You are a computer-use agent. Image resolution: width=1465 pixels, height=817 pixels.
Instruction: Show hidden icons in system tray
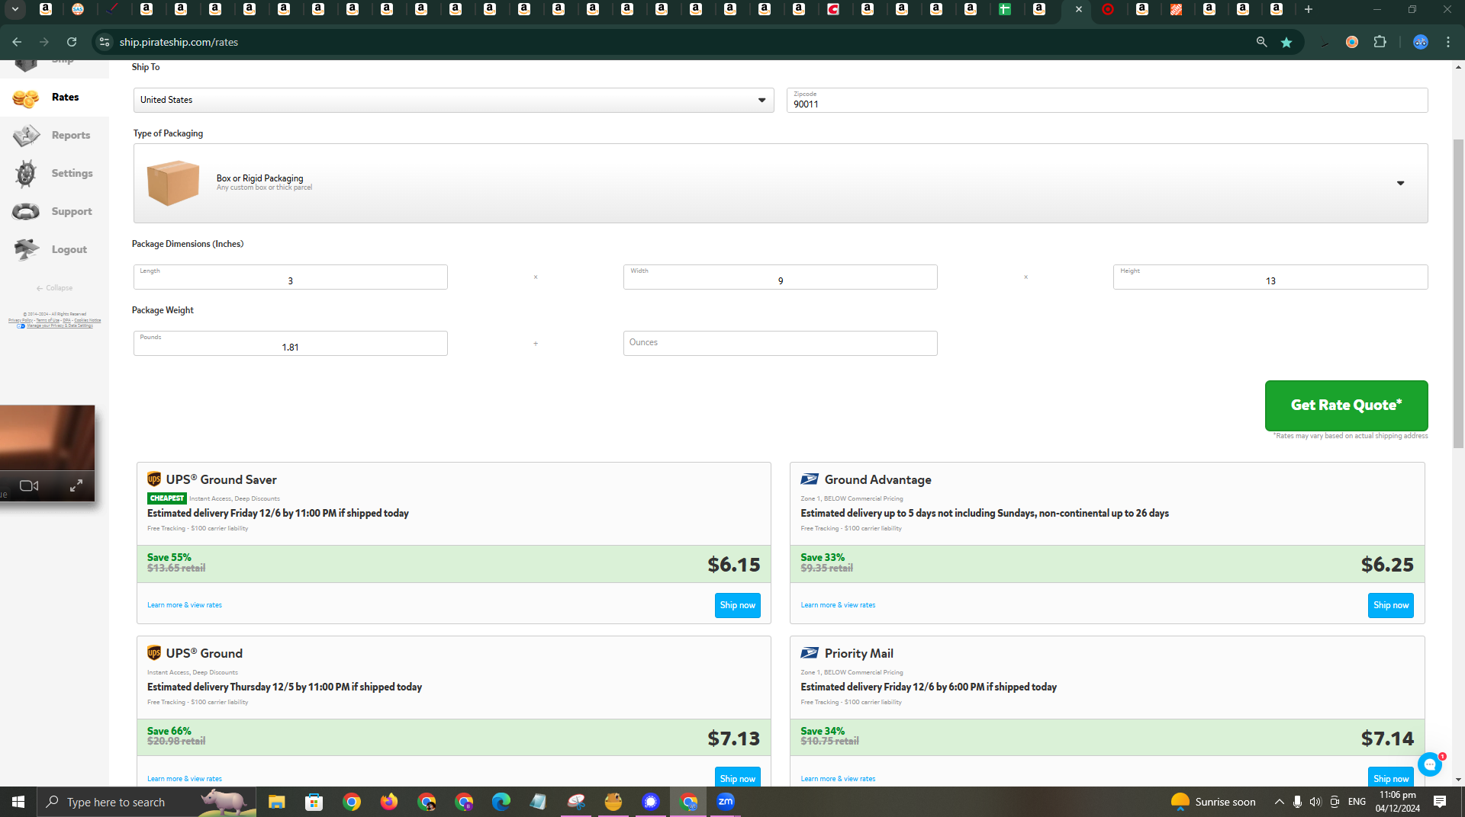(1279, 802)
